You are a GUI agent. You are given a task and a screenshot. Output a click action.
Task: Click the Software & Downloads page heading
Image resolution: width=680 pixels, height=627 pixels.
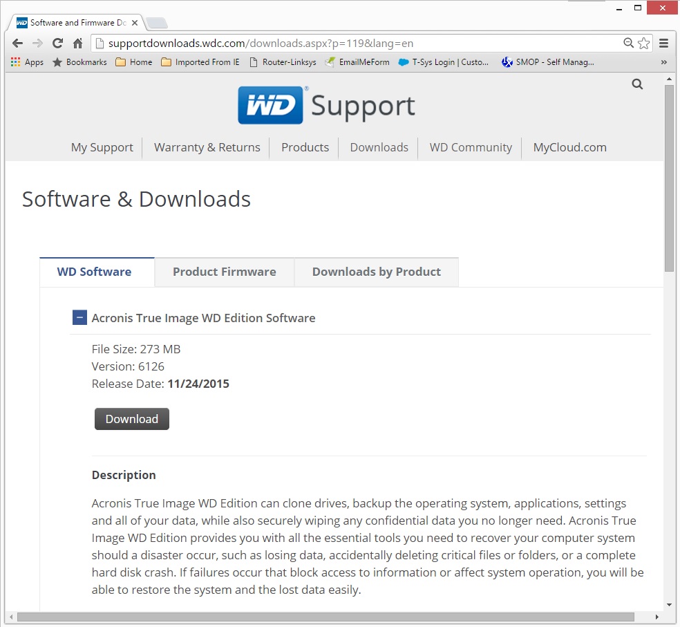[x=136, y=199]
